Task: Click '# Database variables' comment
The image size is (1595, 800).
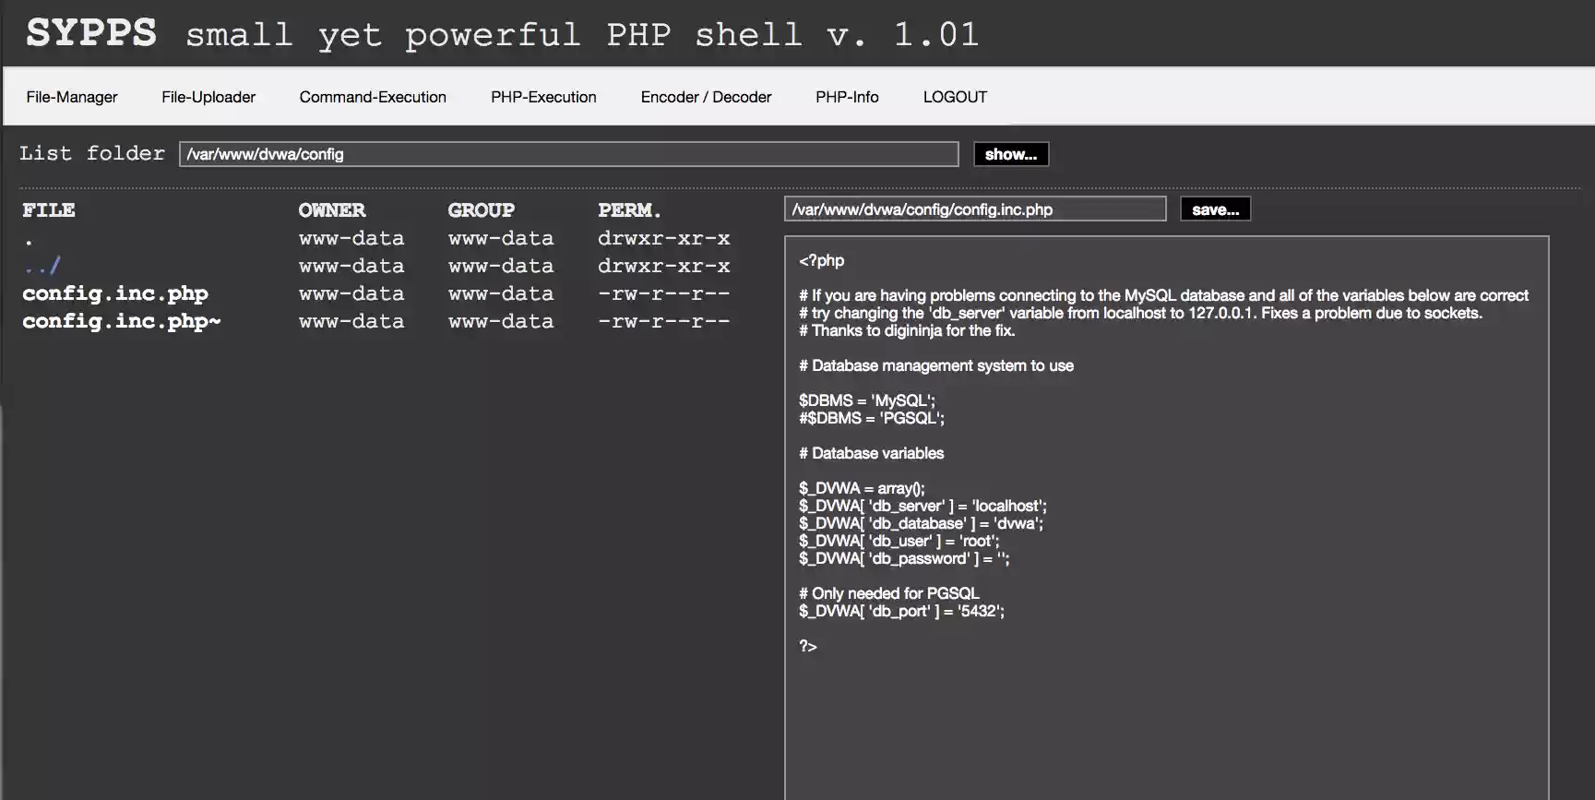Action: (x=872, y=453)
